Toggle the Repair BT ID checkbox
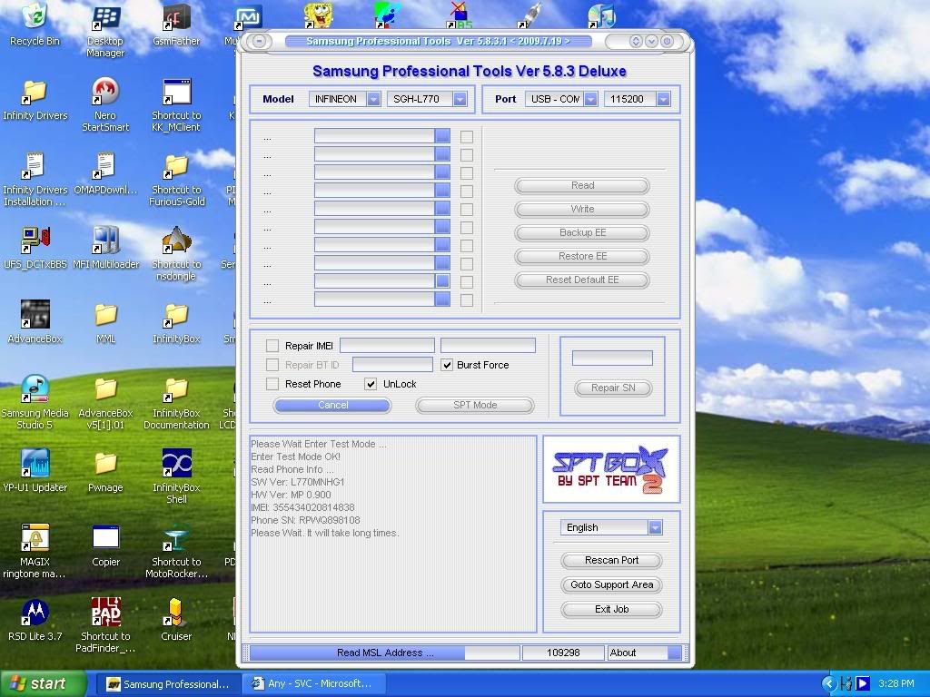 point(272,365)
